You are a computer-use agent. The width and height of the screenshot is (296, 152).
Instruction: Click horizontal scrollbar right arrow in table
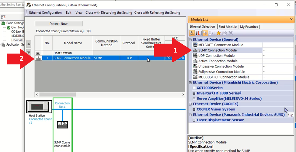pyautogui.click(x=183, y=95)
